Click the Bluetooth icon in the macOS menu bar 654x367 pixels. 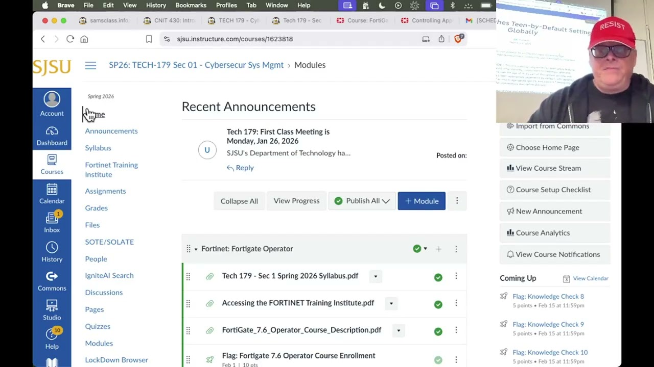pos(452,6)
